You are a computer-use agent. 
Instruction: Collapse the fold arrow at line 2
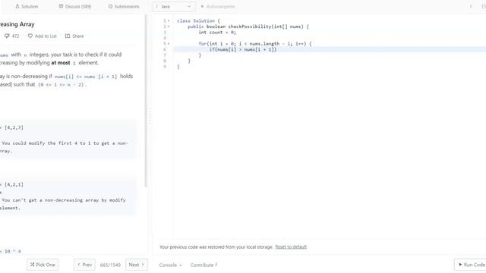click(169, 27)
